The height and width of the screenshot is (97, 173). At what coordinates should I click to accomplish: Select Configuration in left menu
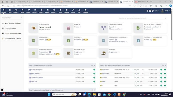pyautogui.click(x=10, y=28)
